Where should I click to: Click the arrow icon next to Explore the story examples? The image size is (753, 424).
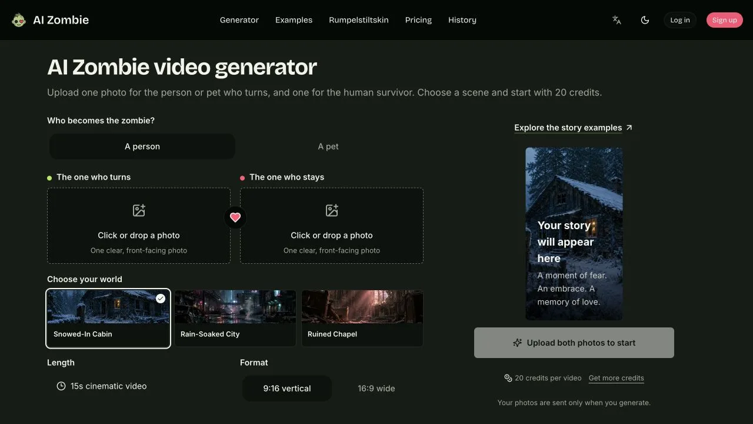pos(629,127)
